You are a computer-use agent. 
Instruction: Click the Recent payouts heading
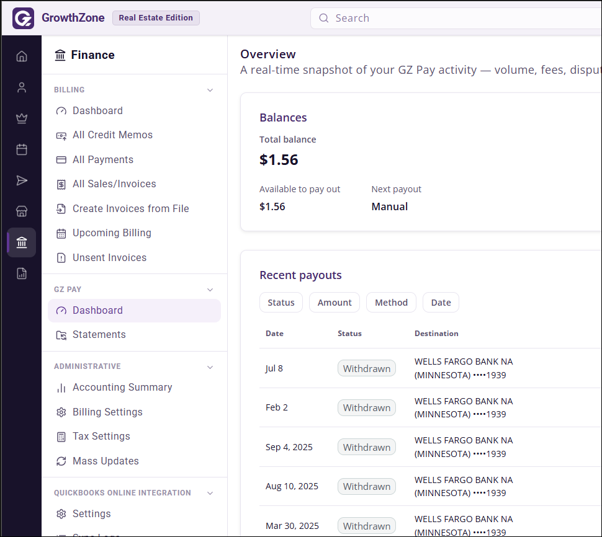tap(300, 275)
